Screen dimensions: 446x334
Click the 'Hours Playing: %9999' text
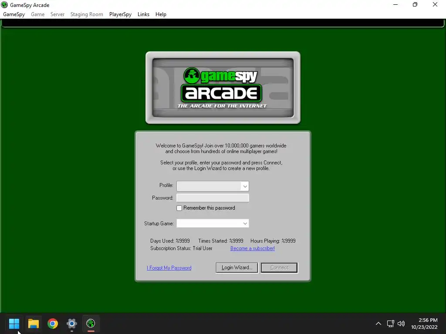point(273,241)
